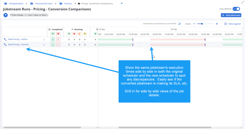Viewport: 245px width, 129px height.
Task: Click the zoom out minus icon
Action: point(194,24)
